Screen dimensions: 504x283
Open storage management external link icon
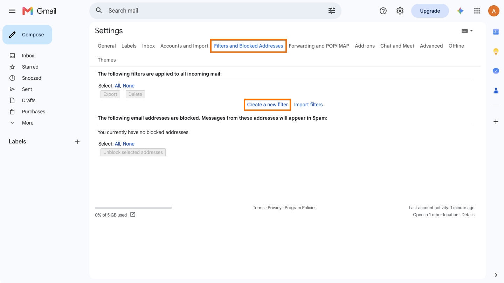(133, 214)
